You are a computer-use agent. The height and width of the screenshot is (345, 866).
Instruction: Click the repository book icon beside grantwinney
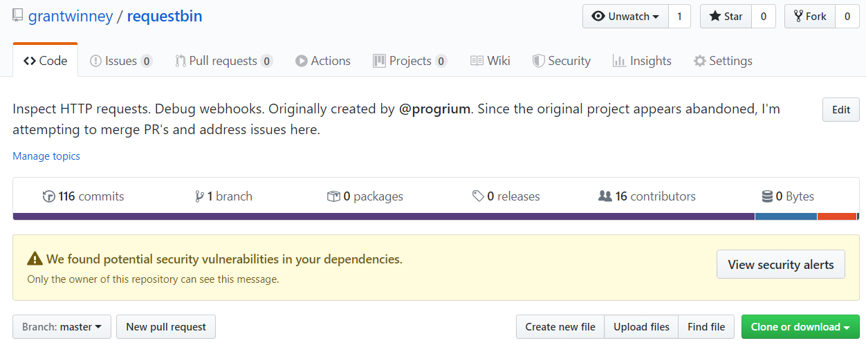(18, 17)
